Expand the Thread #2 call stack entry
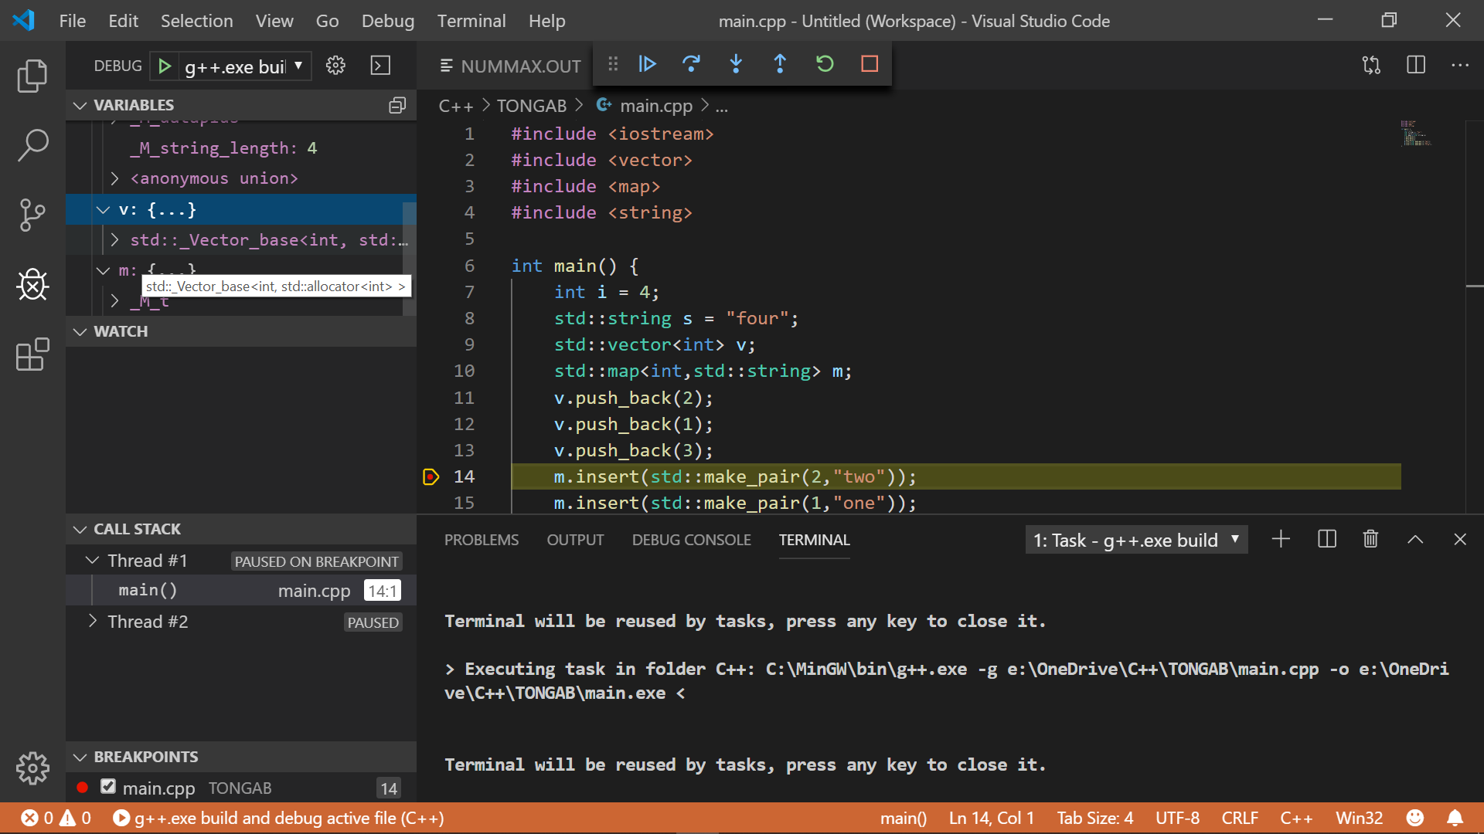The height and width of the screenshot is (834, 1484). (93, 622)
